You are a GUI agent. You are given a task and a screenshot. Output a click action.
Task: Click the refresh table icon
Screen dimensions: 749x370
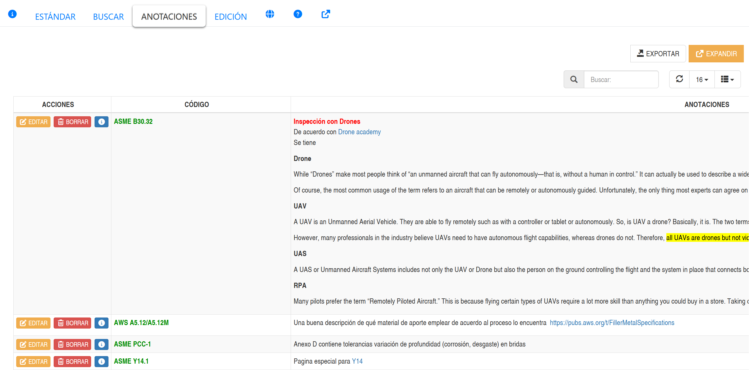pyautogui.click(x=679, y=79)
